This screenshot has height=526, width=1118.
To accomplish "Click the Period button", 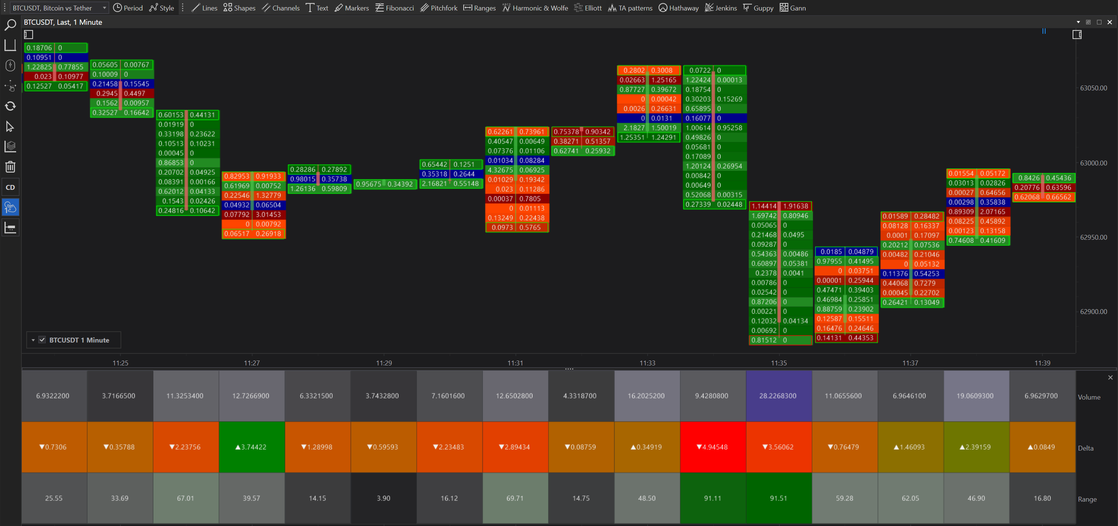I will coord(128,8).
